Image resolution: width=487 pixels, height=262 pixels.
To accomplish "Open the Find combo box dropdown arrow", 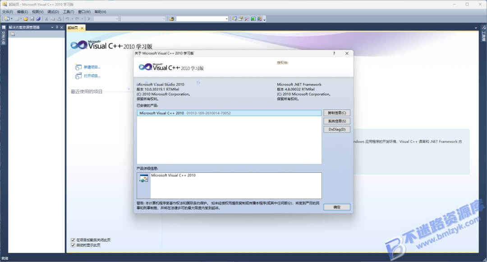I will point(227,19).
